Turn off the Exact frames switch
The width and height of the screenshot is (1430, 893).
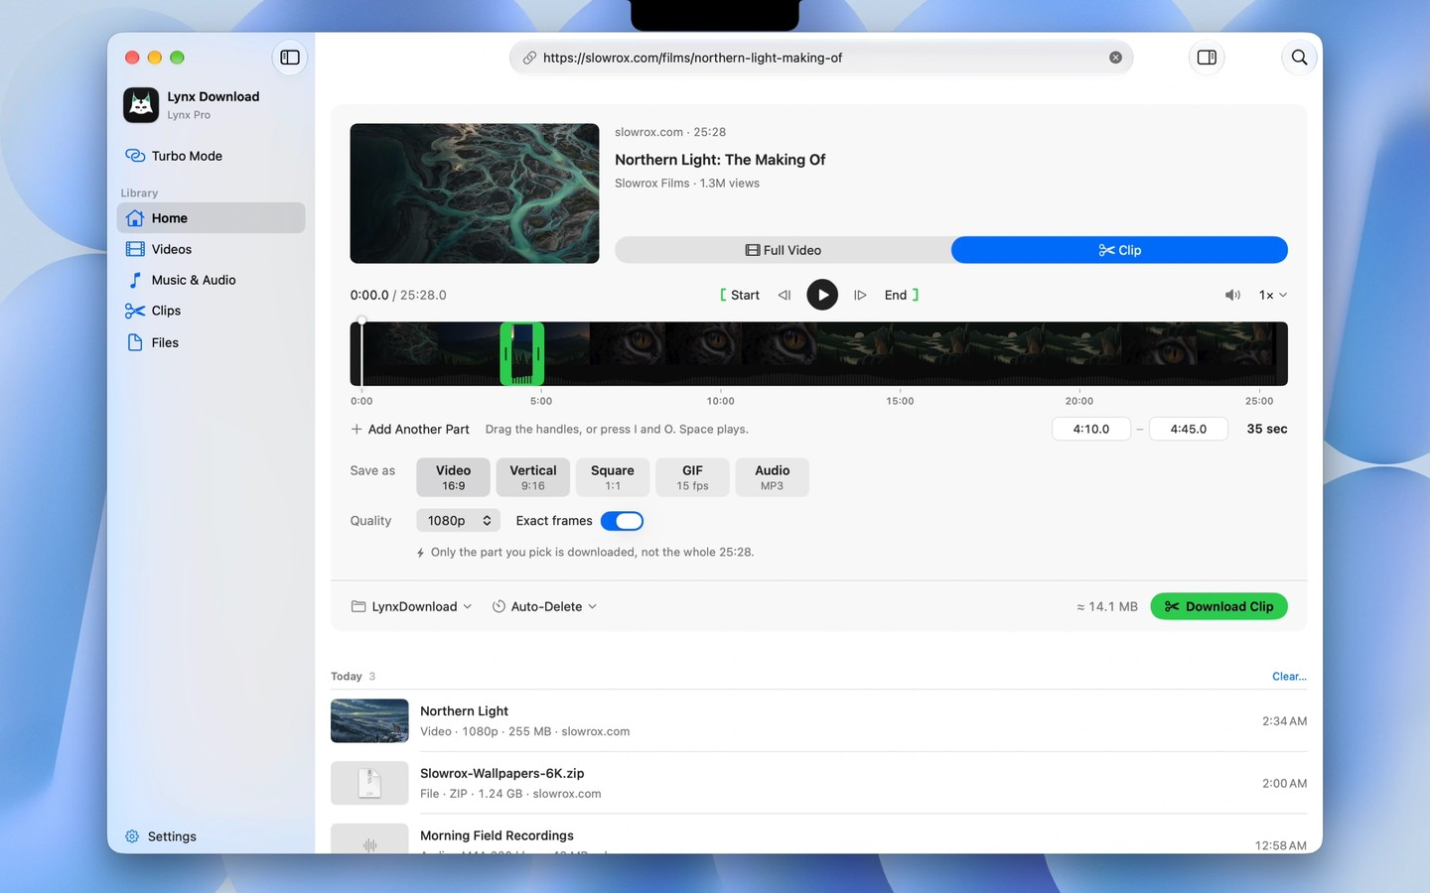coord(622,521)
